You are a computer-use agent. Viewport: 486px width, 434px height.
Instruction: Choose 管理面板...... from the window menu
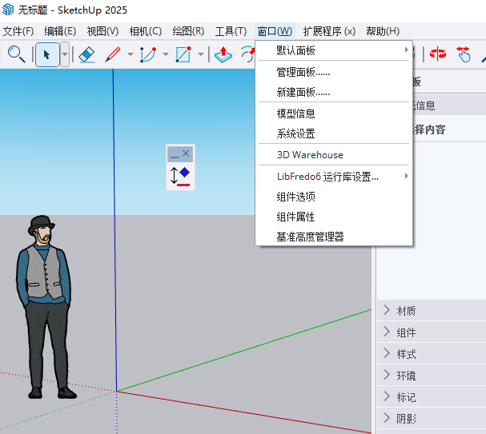[334, 73]
